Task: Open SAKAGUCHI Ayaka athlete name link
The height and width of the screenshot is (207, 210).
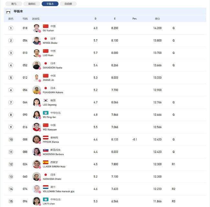Action: (x=52, y=68)
